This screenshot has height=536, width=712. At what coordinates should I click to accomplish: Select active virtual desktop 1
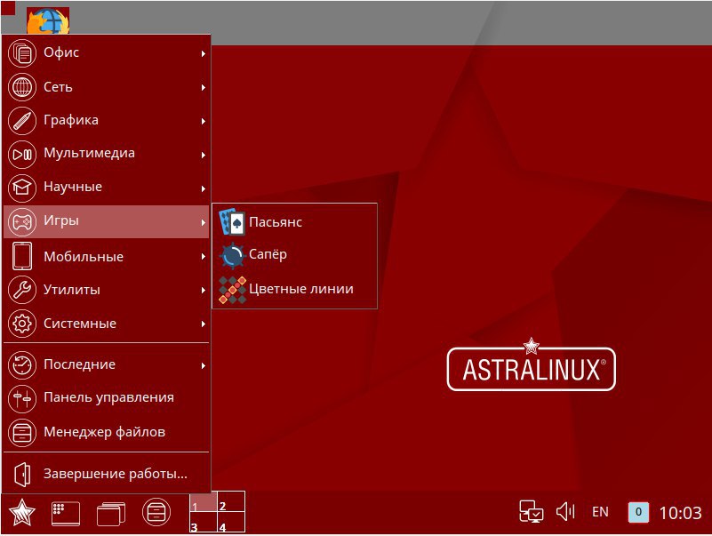(x=204, y=501)
